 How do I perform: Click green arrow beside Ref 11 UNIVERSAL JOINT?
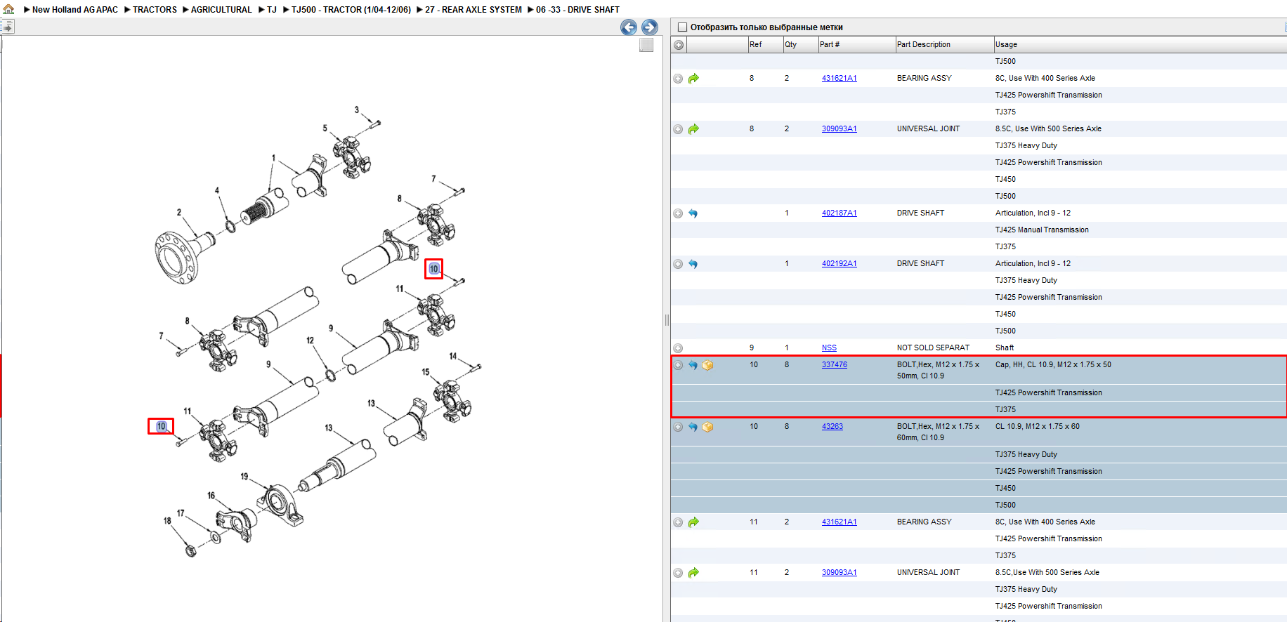[693, 573]
